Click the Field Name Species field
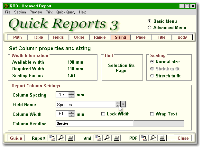 pyautogui.click(x=86, y=104)
